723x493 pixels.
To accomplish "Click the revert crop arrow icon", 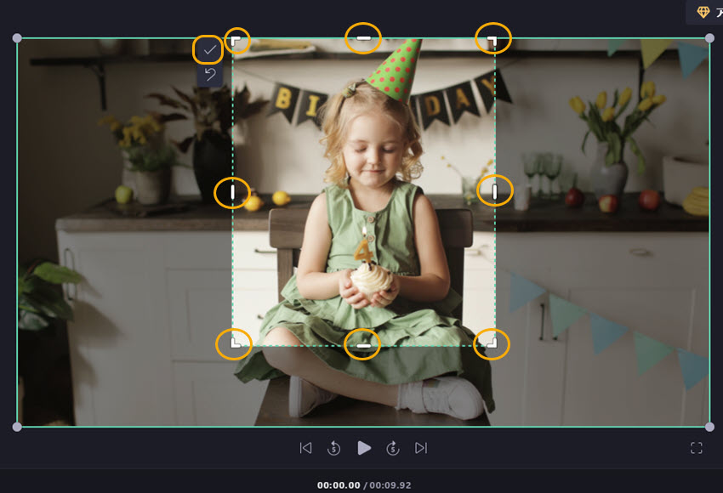I will coord(209,75).
